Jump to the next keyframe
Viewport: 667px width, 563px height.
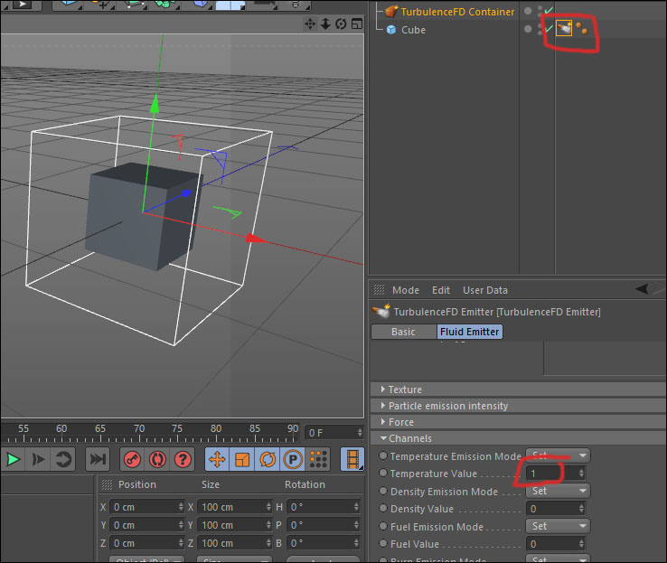coord(63,459)
